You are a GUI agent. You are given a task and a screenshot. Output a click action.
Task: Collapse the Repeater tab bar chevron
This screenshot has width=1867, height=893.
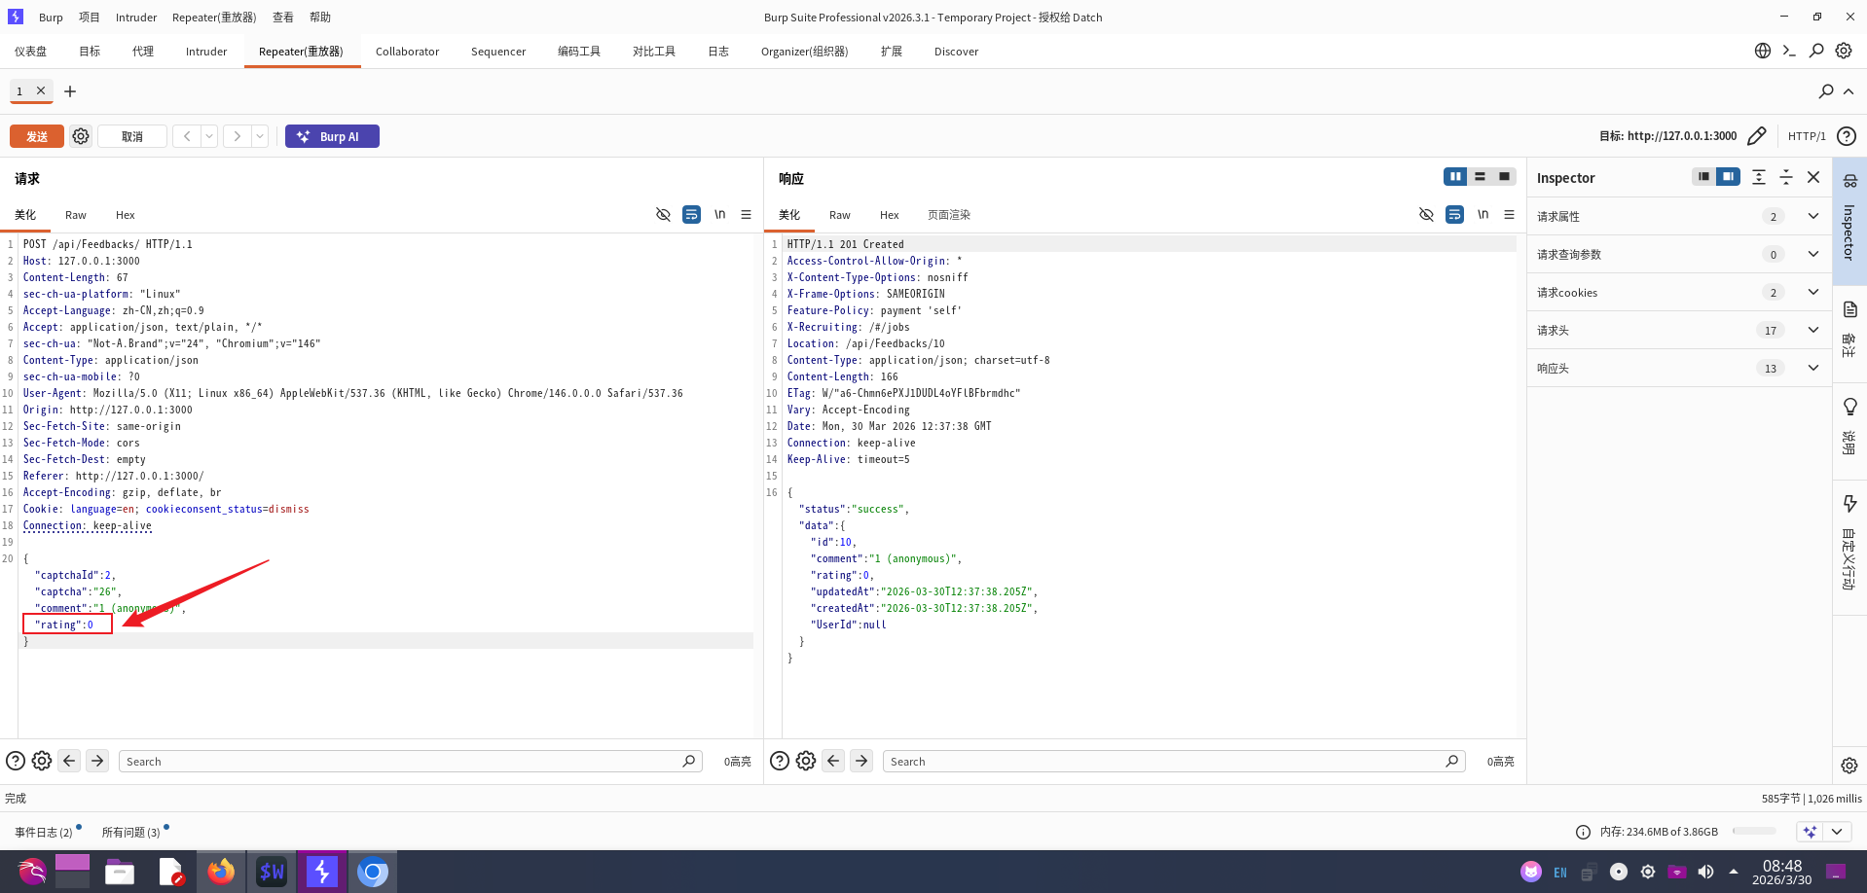coord(1849,91)
